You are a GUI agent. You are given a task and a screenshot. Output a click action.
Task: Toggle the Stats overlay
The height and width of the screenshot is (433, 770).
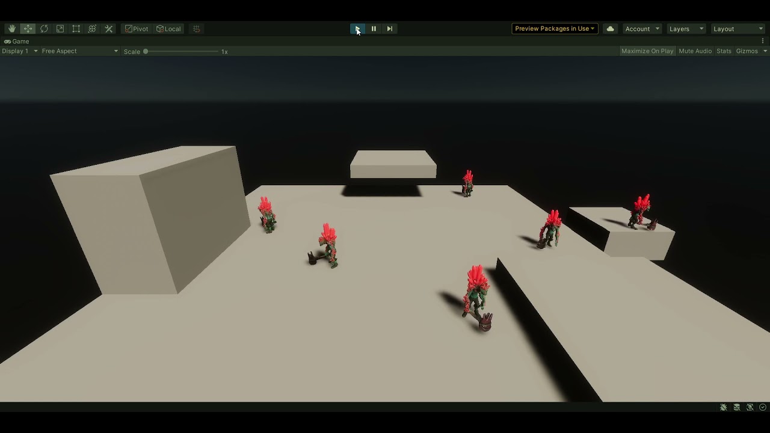724,51
